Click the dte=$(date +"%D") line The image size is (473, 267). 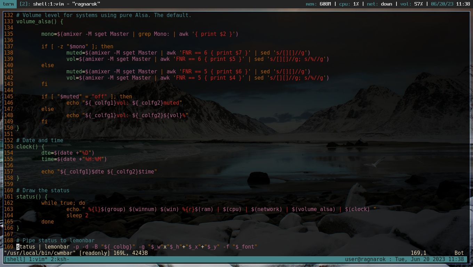tap(68, 153)
